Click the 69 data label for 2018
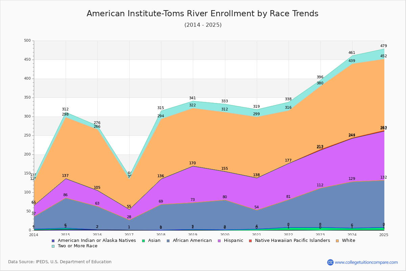The image size is (406, 271). [x=161, y=202]
